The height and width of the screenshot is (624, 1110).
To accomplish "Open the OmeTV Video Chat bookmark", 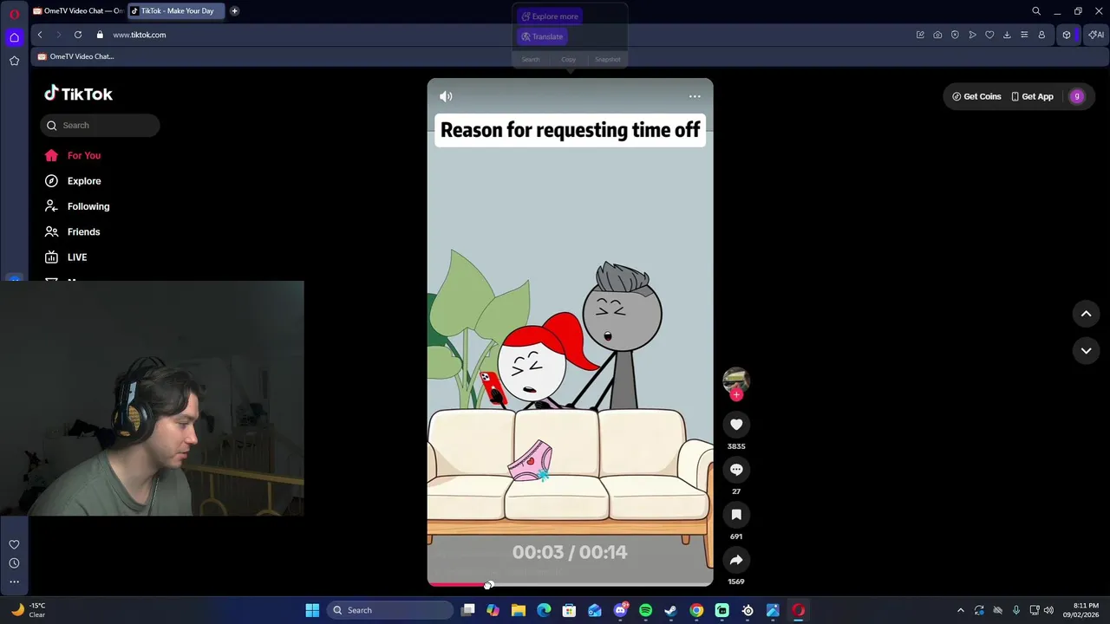I will (x=75, y=56).
